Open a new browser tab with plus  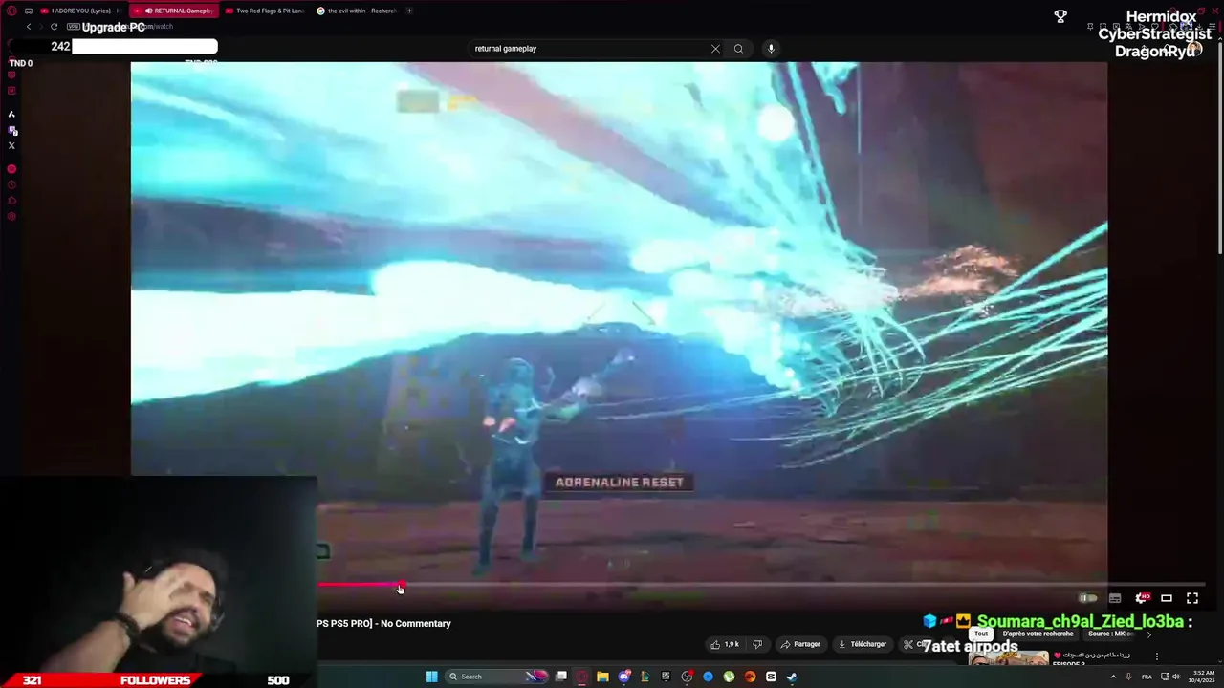pyautogui.click(x=409, y=11)
